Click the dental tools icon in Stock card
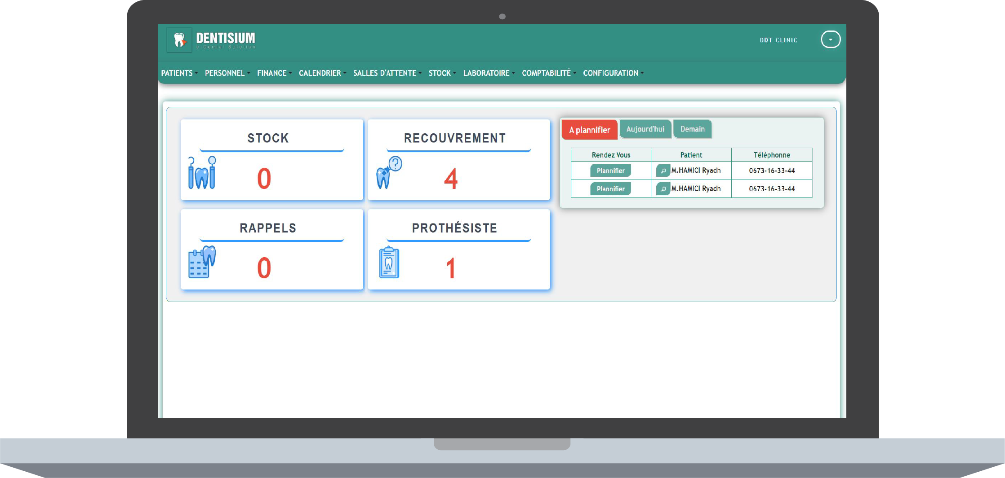Image resolution: width=1005 pixels, height=478 pixels. (202, 173)
